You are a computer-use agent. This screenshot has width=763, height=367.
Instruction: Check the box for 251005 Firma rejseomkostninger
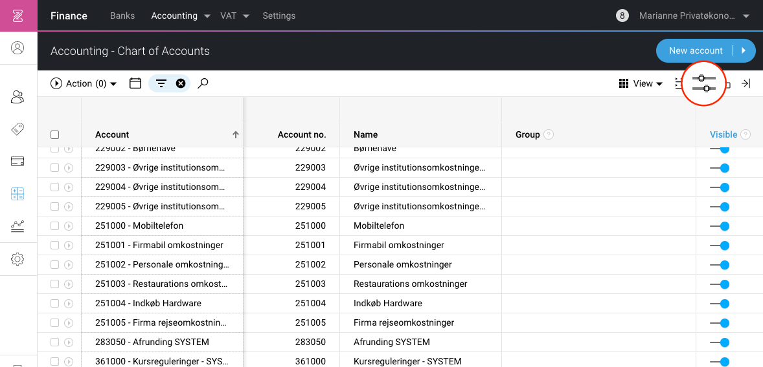point(55,323)
